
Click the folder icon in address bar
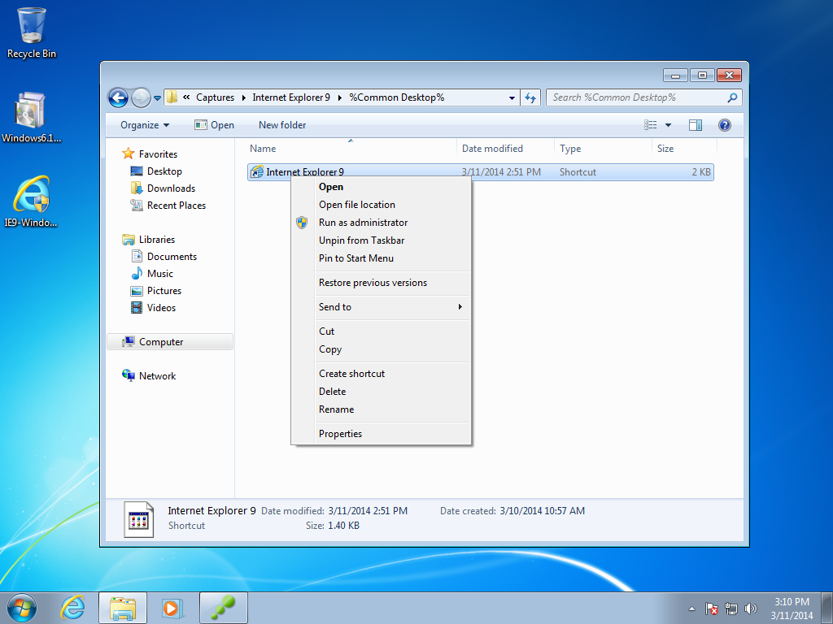(x=172, y=97)
